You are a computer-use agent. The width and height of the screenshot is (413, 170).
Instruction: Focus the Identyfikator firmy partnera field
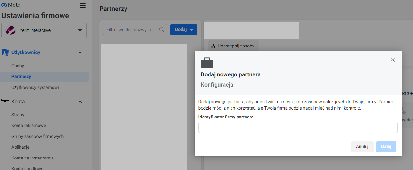pos(298,127)
